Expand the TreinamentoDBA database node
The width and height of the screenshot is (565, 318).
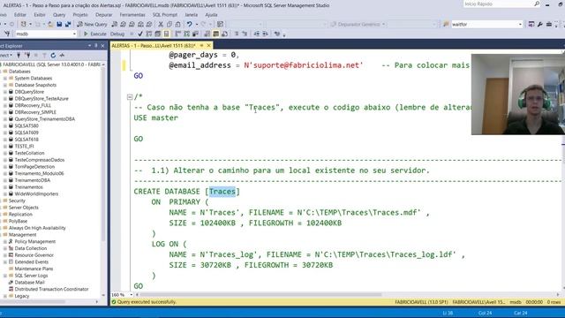[5, 180]
